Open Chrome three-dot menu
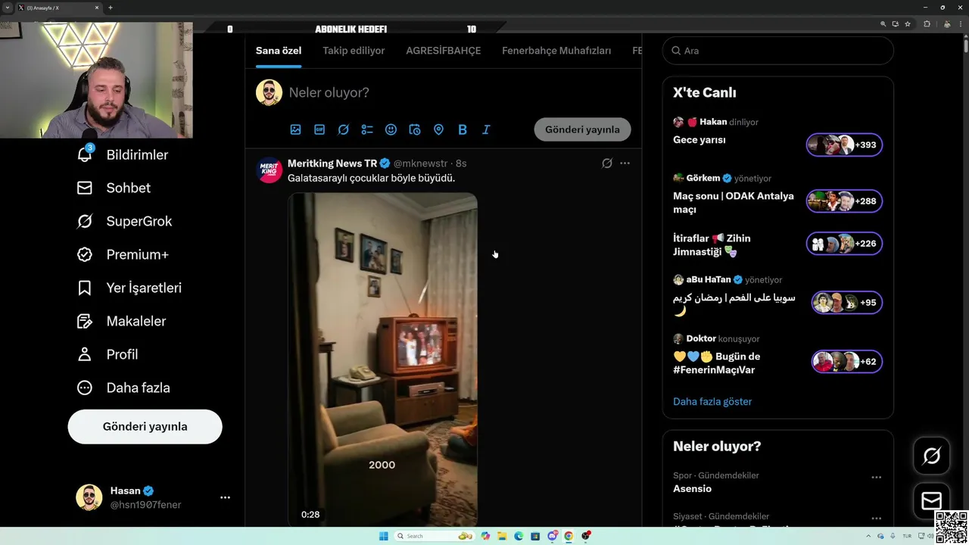969x545 pixels. [962, 23]
